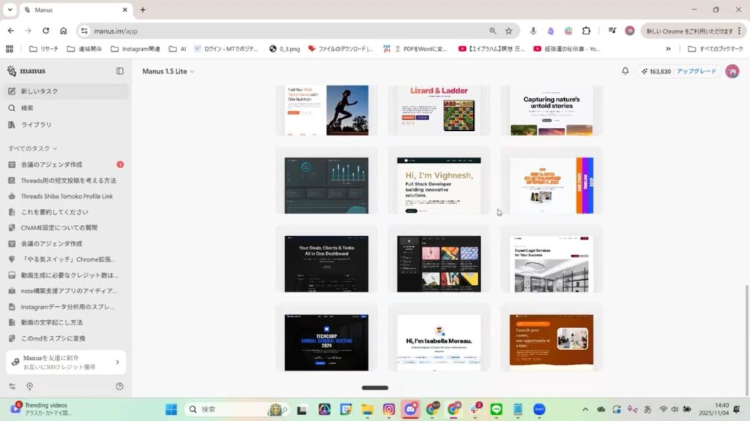Expand the Manus 1.5 Lite model dropdown
Image resolution: width=750 pixels, height=421 pixels.
(x=168, y=71)
